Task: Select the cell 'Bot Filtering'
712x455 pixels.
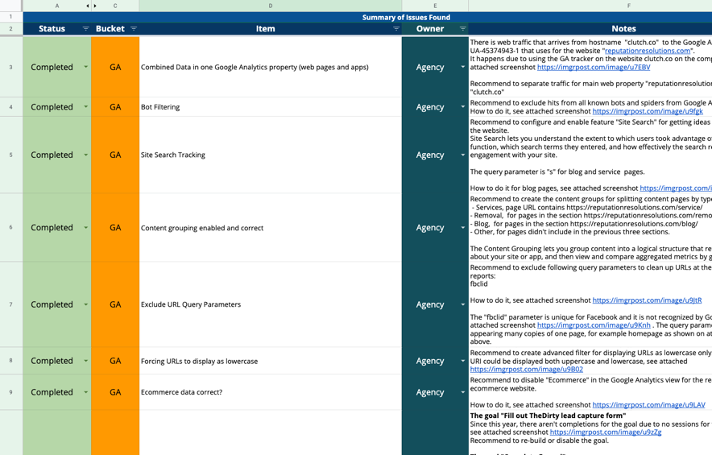Action: tap(270, 107)
